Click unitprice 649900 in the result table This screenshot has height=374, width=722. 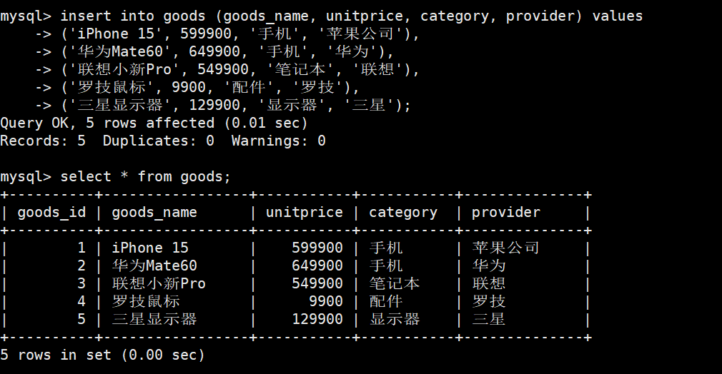(x=317, y=266)
